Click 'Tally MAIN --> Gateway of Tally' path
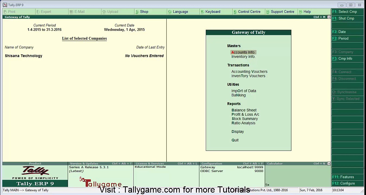This screenshot has height=195, width=366. pos(26,190)
